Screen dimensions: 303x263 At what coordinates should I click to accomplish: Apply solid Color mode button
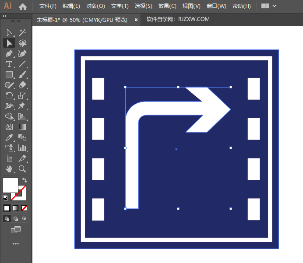pyautogui.click(x=7, y=208)
